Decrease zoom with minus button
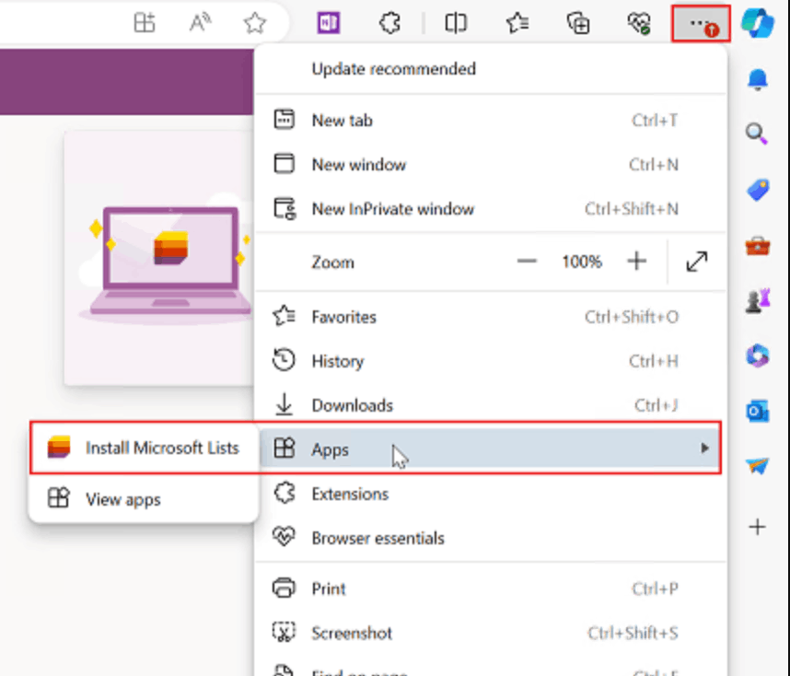The image size is (790, 676). pos(527,262)
